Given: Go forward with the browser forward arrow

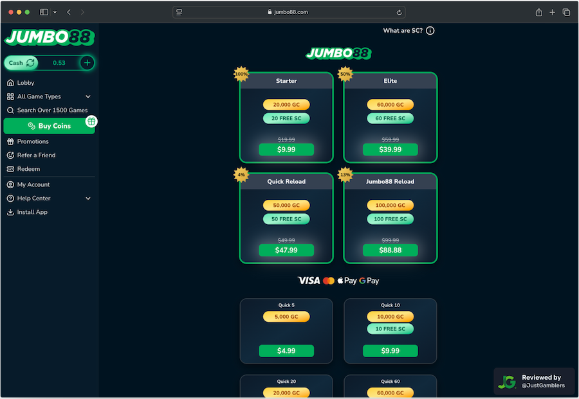Looking at the screenshot, I should pos(82,12).
